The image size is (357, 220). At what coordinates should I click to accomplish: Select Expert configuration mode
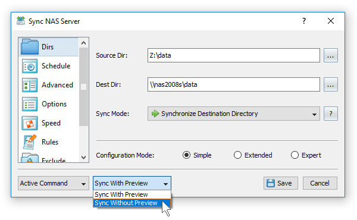[295, 155]
